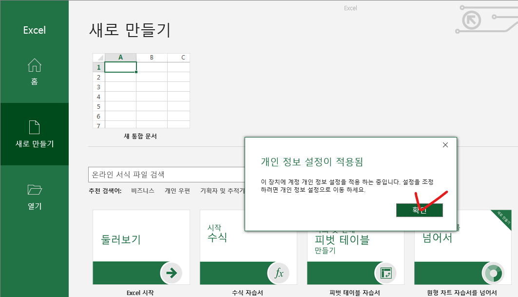Viewport: 518px width, 297px height.
Task: Click the Excel 시작 template label
Action: tap(140, 293)
